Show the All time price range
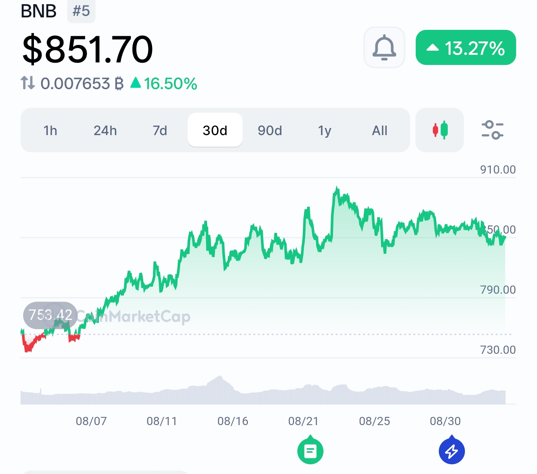 pos(380,130)
